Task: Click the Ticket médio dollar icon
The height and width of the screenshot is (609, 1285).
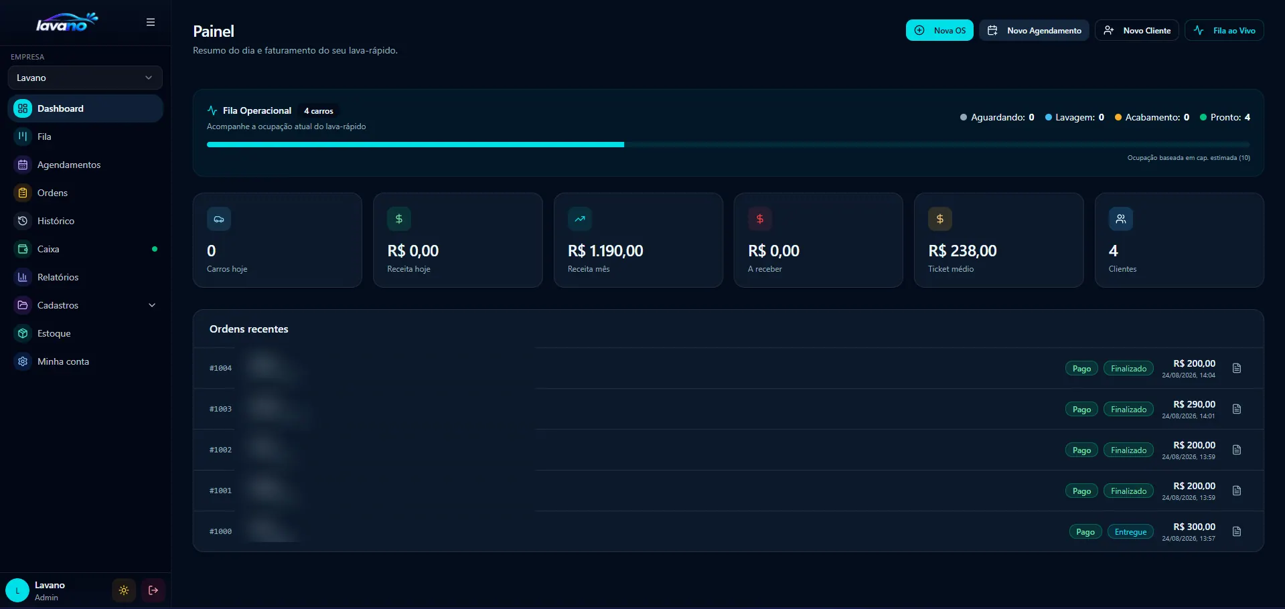Action: [x=940, y=219]
